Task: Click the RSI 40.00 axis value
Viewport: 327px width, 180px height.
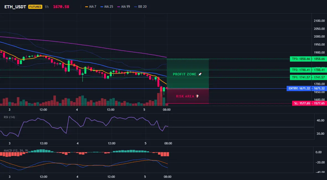Action: pos(320,120)
